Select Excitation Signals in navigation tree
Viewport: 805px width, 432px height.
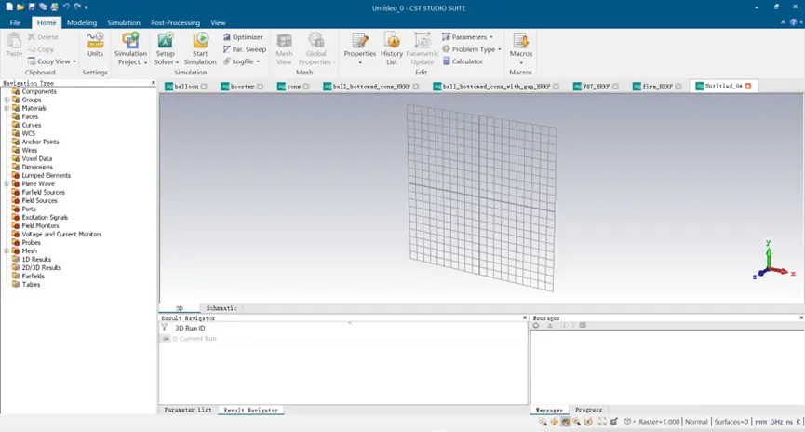(44, 217)
